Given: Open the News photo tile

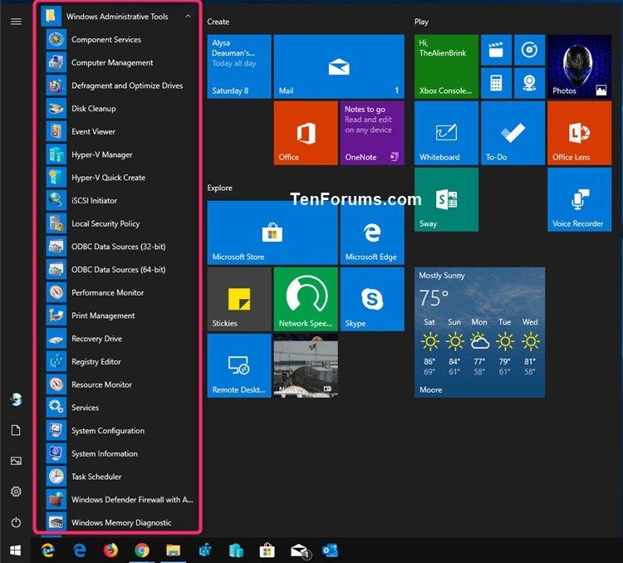Looking at the screenshot, I should coord(306,365).
